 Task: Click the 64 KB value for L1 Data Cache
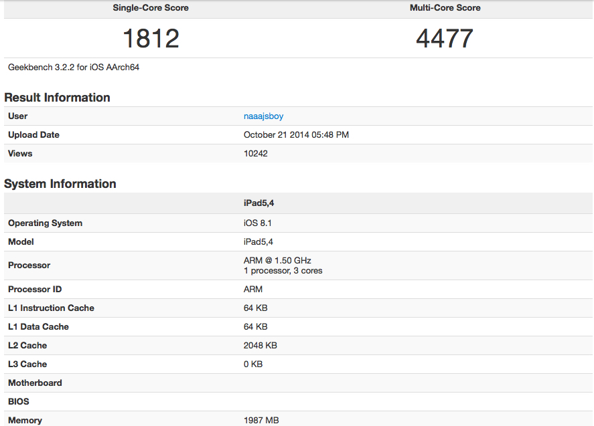pyautogui.click(x=256, y=327)
